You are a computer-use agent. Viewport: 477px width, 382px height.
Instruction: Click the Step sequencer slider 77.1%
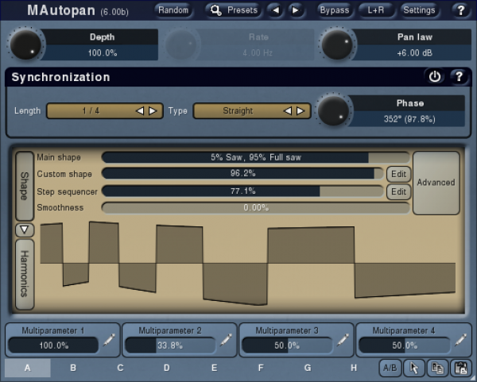[x=242, y=191]
